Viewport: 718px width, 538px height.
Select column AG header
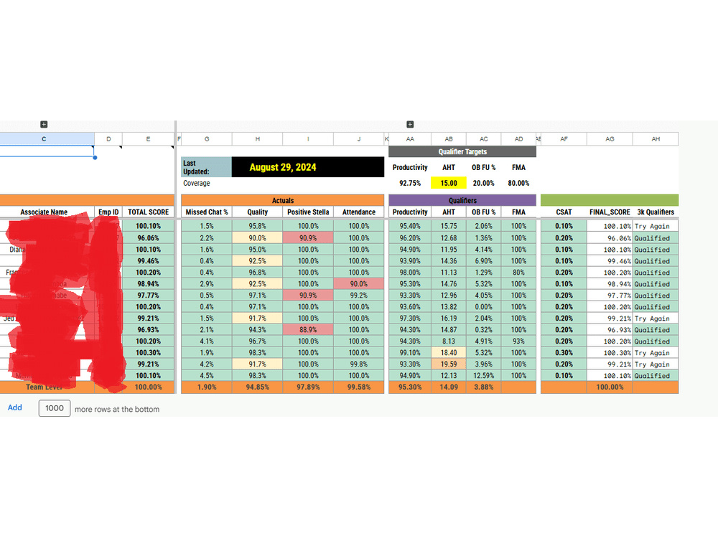610,139
